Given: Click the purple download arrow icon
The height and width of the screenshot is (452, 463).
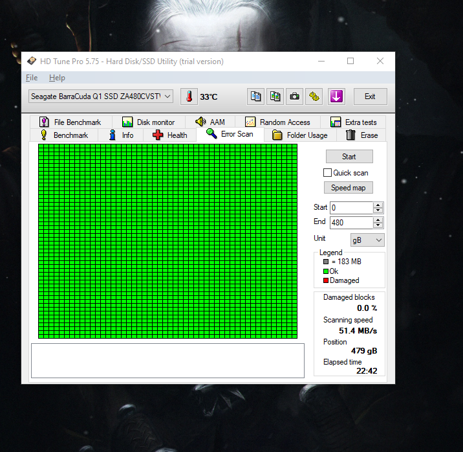Looking at the screenshot, I should [336, 96].
